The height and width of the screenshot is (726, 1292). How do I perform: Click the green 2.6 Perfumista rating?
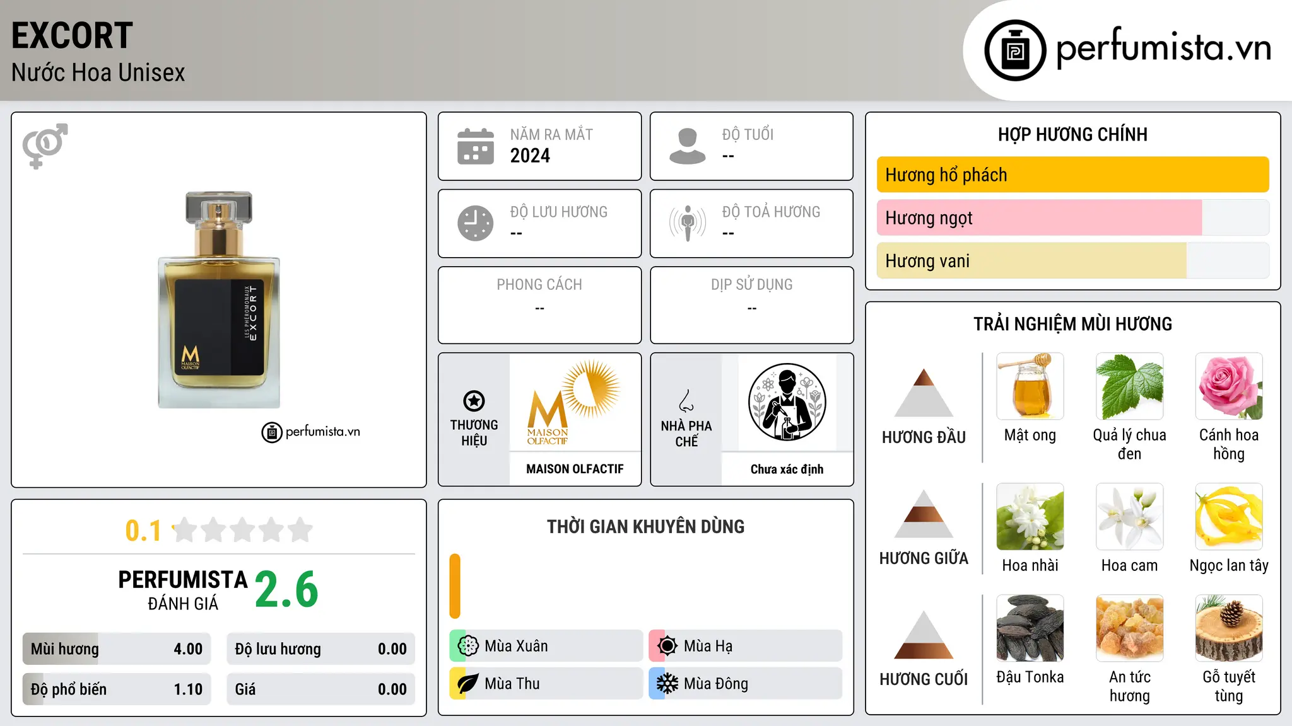(286, 589)
